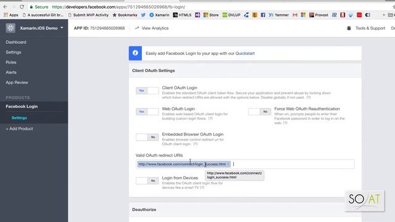Click the Xamarin.iOS Demo app gear icon

click(x=10, y=28)
